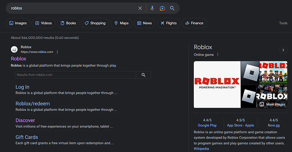Open Google Lens camera search
Image resolution: width=292 pixels, height=152 pixels.
coord(163,8)
